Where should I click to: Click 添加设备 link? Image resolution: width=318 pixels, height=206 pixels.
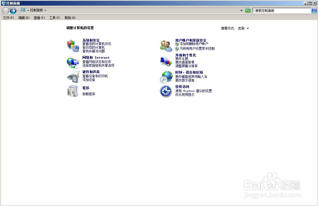point(89,80)
